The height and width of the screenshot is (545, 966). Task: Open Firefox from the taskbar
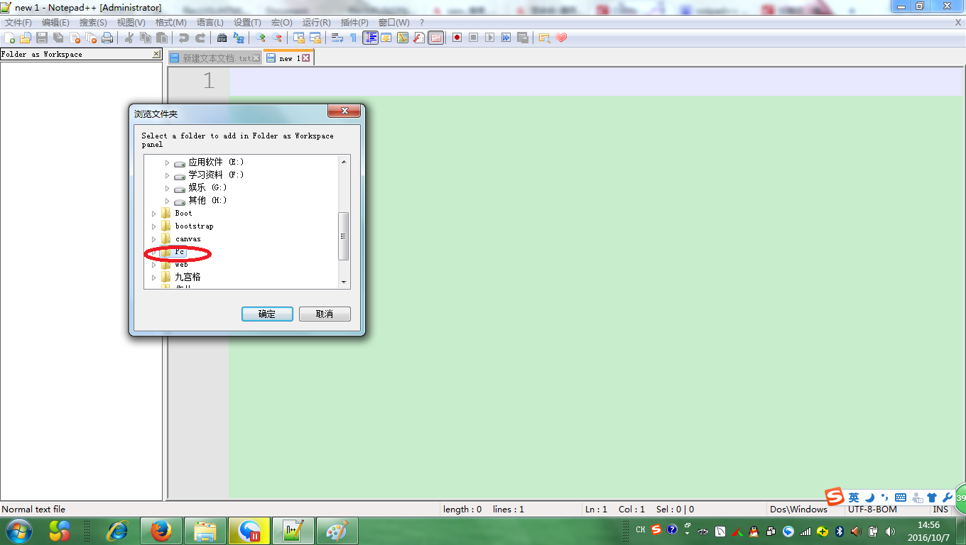[162, 531]
